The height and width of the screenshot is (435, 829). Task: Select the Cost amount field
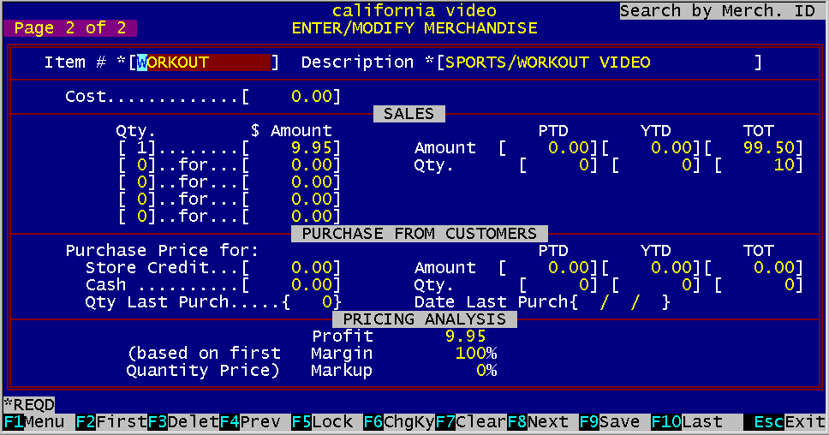(291, 97)
